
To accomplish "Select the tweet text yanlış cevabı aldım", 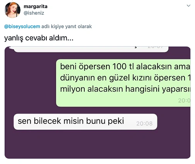I will [x=39, y=38].
